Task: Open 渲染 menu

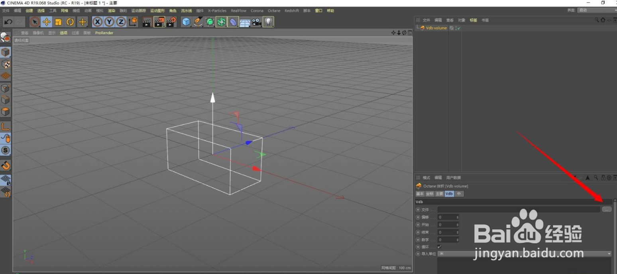Action: coord(112,11)
